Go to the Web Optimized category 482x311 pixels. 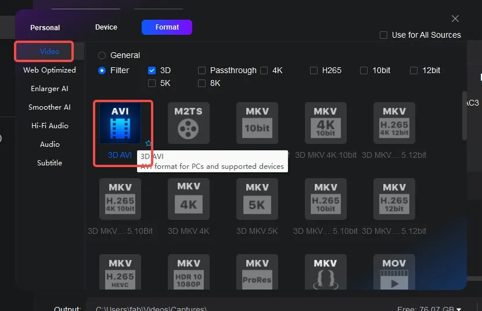[x=49, y=70]
